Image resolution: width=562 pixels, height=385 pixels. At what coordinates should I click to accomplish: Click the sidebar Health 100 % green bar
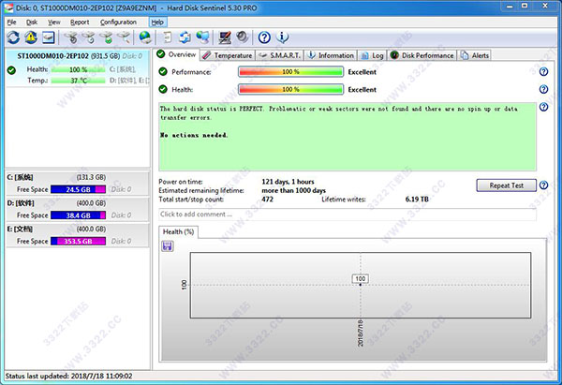click(x=78, y=69)
